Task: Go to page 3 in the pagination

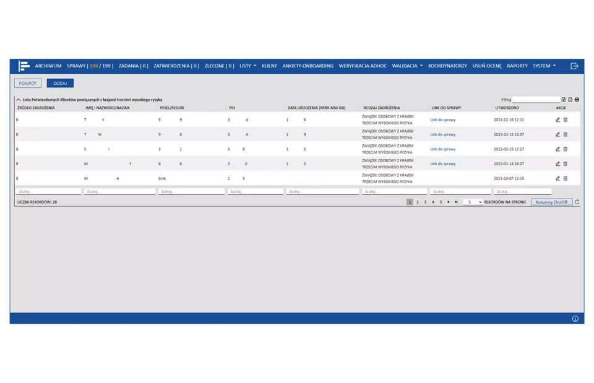Action: 425,202
